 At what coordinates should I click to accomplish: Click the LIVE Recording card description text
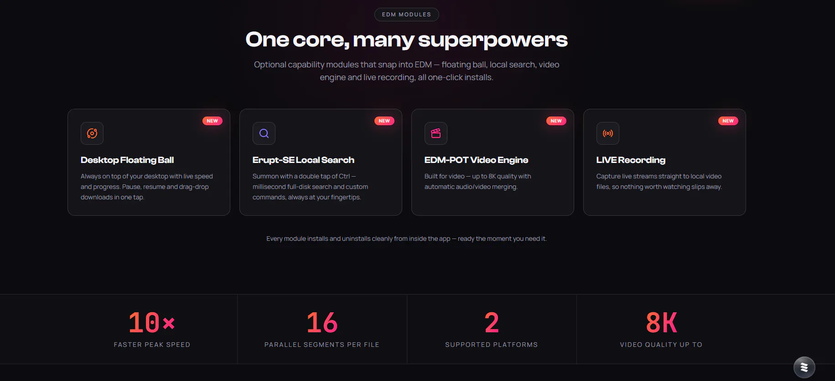tap(659, 182)
